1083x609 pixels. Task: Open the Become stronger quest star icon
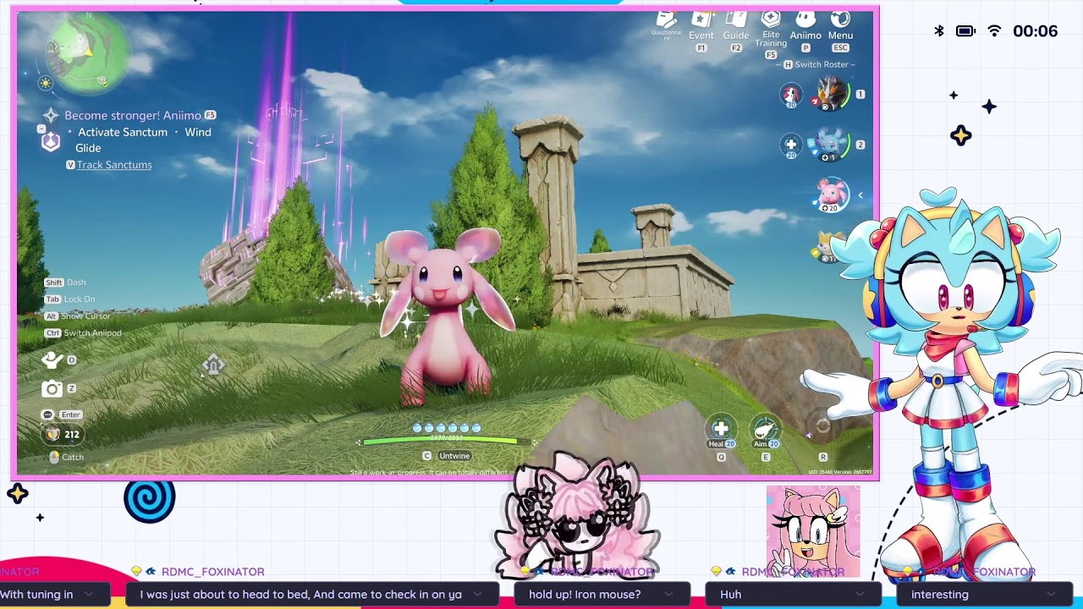[x=51, y=115]
